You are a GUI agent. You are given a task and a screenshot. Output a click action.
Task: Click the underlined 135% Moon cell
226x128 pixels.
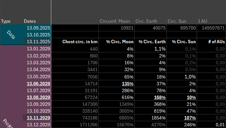tap(128, 84)
